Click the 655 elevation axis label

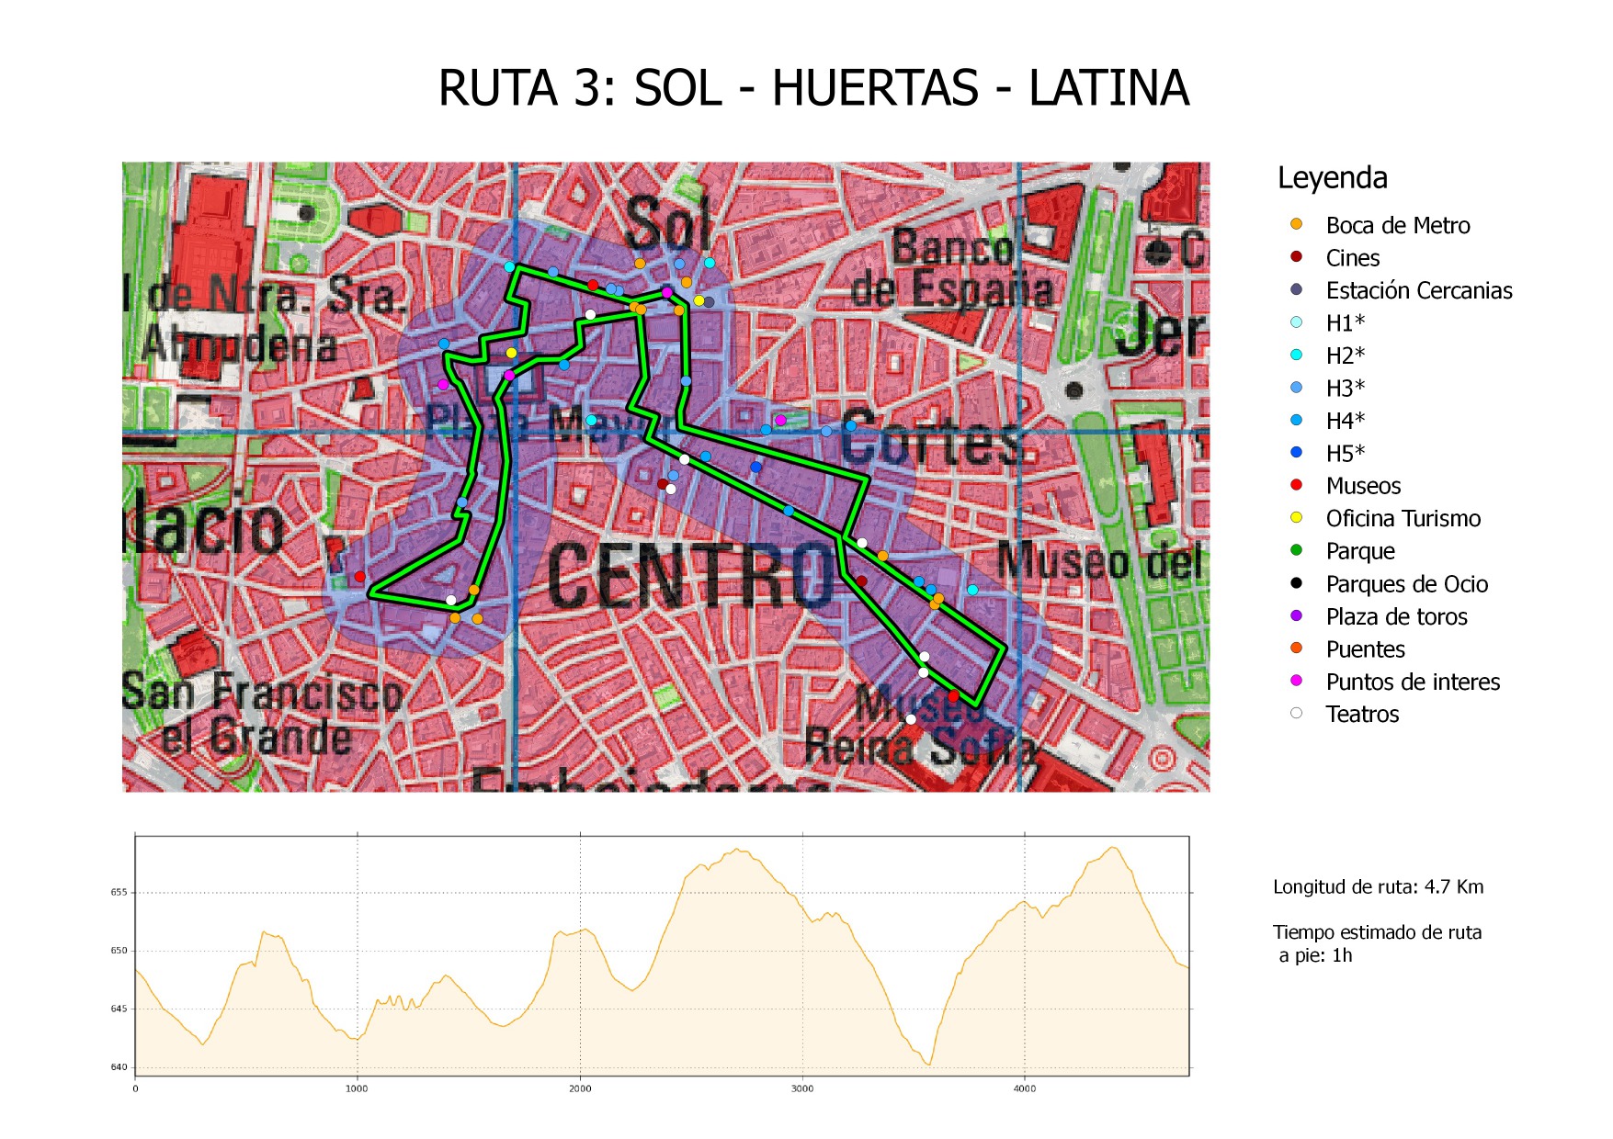(119, 892)
